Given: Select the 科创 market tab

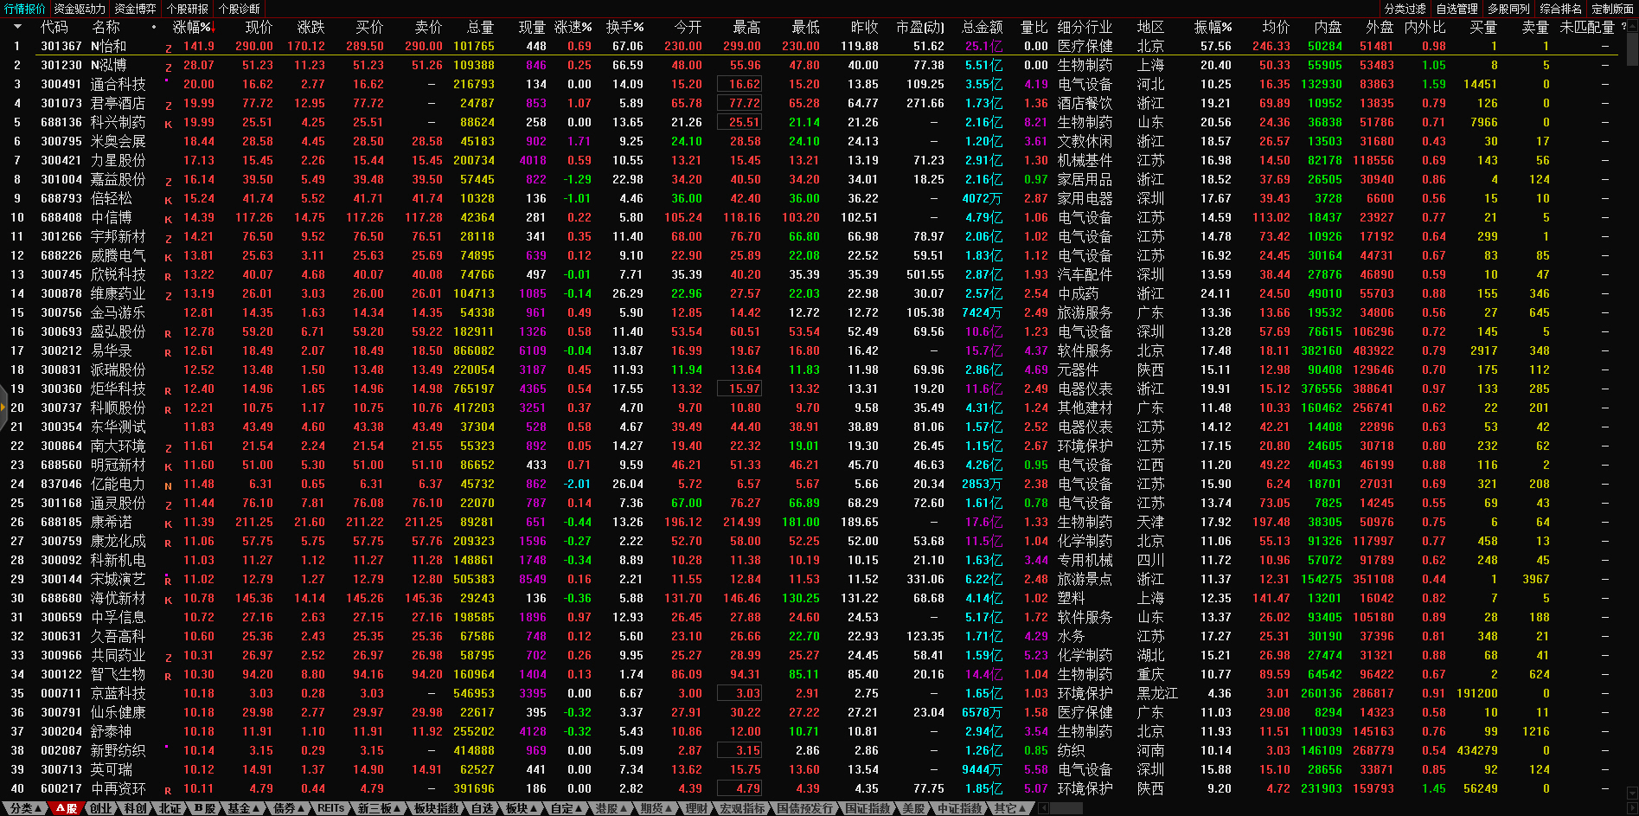Looking at the screenshot, I should 135,808.
